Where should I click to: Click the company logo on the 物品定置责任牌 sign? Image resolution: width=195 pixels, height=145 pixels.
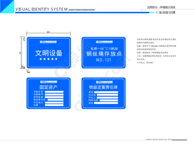coord(104,82)
